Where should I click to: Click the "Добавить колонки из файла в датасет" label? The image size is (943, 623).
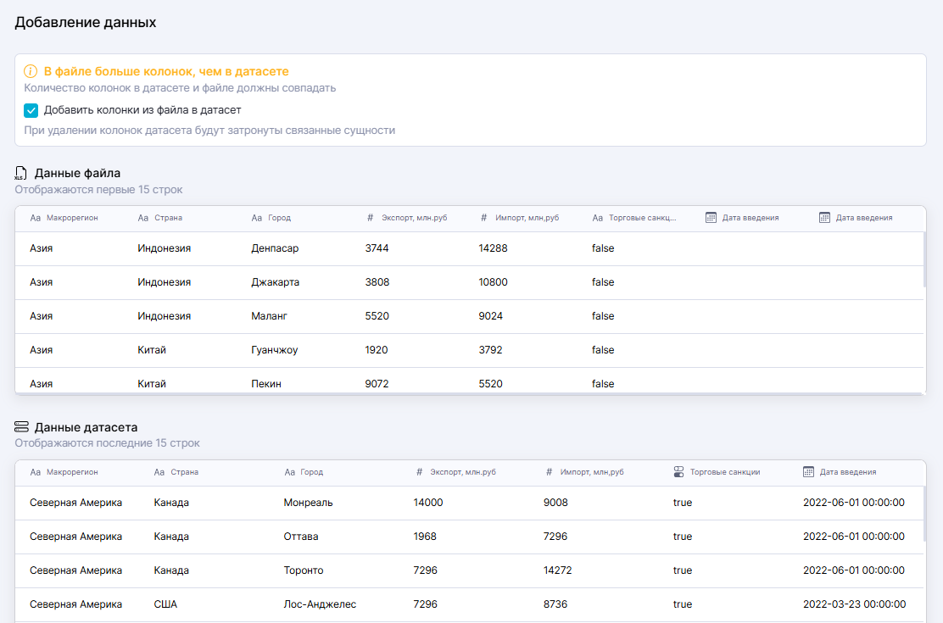coord(142,110)
